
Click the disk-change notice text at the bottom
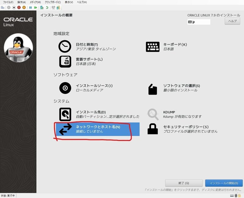click(193, 190)
